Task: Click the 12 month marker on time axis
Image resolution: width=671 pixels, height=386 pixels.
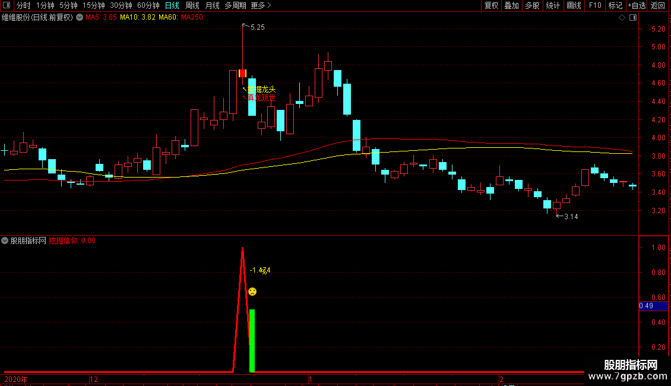Action: pos(94,379)
